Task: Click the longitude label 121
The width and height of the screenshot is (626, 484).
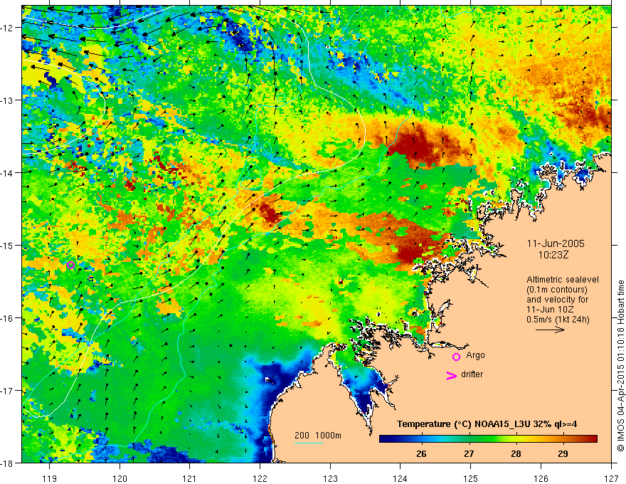Action: coord(190,478)
